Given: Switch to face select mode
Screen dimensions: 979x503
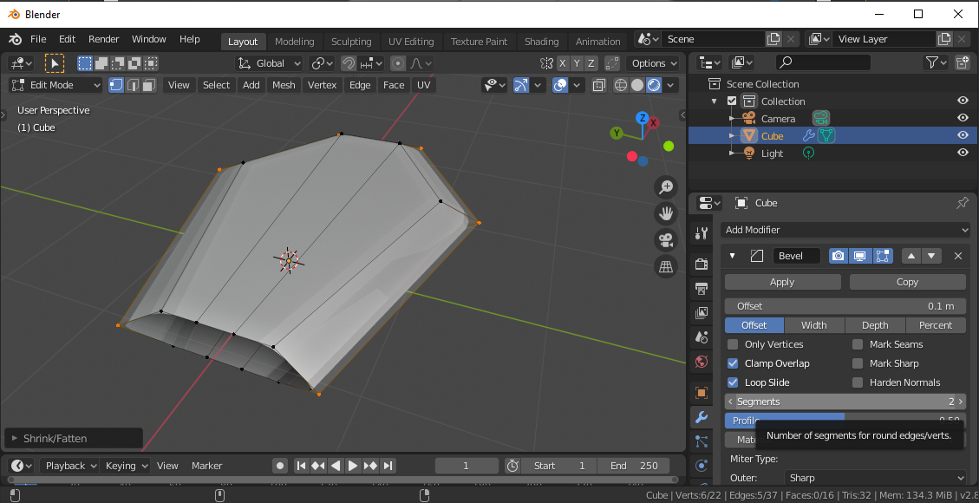Looking at the screenshot, I should (x=148, y=85).
